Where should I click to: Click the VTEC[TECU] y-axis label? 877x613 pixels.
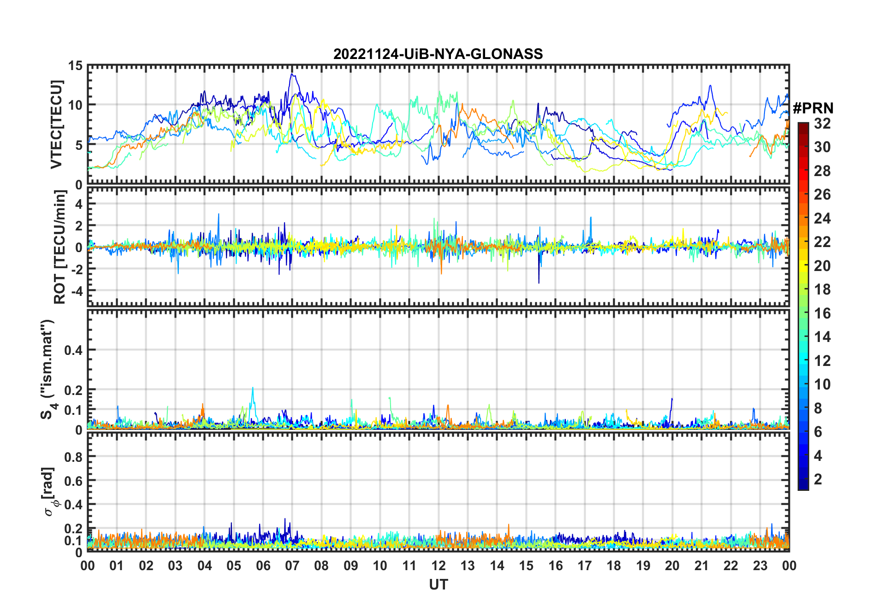pos(56,124)
